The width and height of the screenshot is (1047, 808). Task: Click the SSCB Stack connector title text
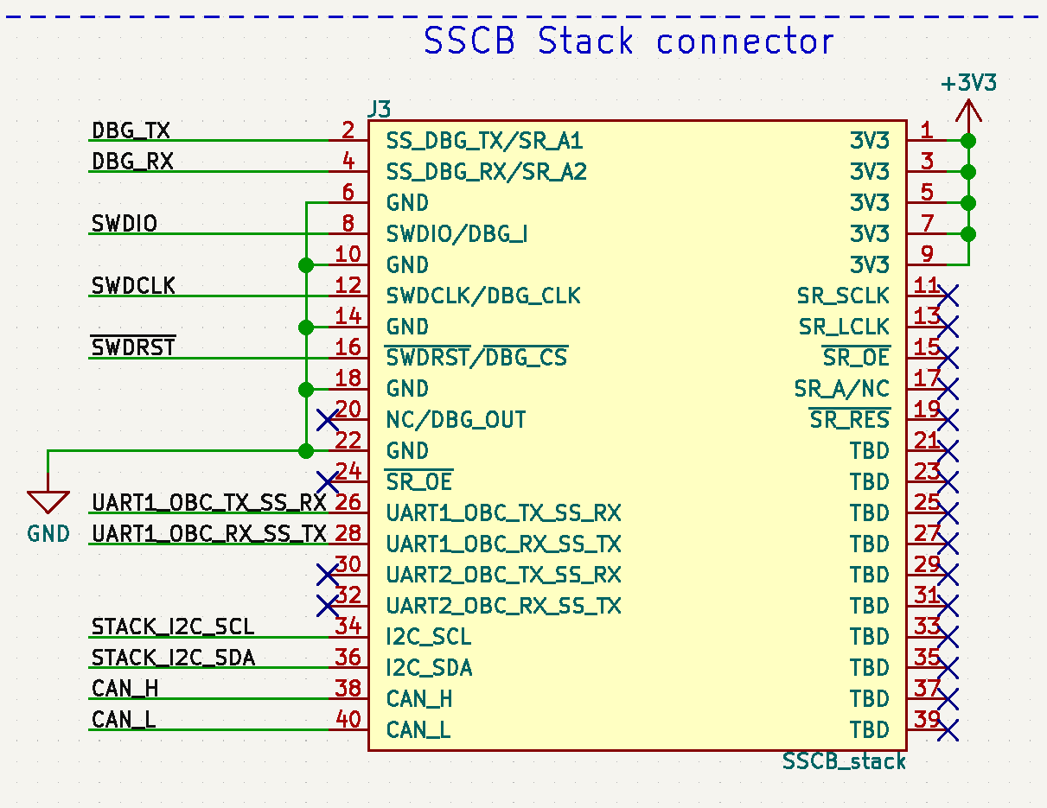(629, 41)
